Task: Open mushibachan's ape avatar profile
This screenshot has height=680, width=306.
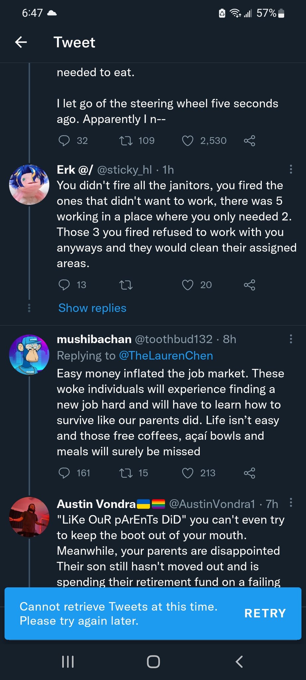Action: (29, 355)
